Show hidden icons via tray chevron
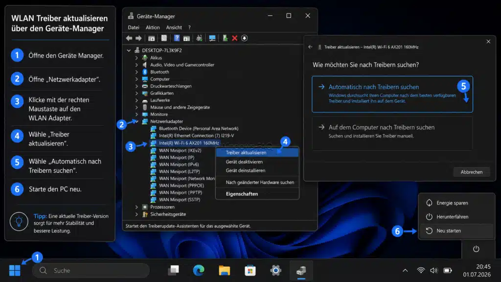Viewport: 501px width, 282px height. [x=405, y=270]
